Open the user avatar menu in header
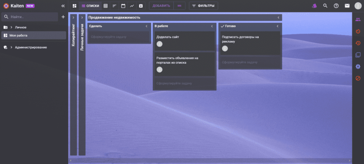The width and height of the screenshot is (364, 164). pyautogui.click(x=358, y=6)
